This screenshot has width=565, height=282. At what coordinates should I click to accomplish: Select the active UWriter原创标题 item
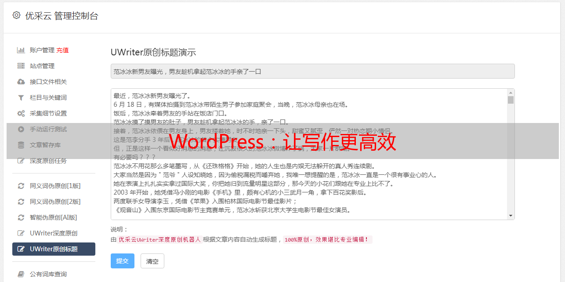[x=54, y=249]
